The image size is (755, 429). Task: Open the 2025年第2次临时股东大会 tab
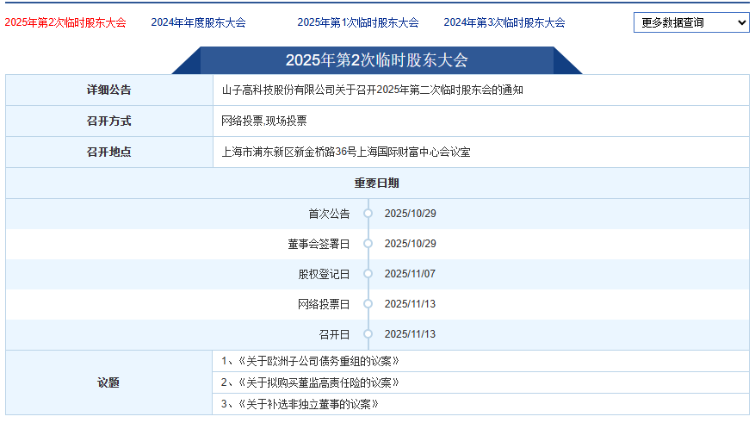(x=65, y=22)
